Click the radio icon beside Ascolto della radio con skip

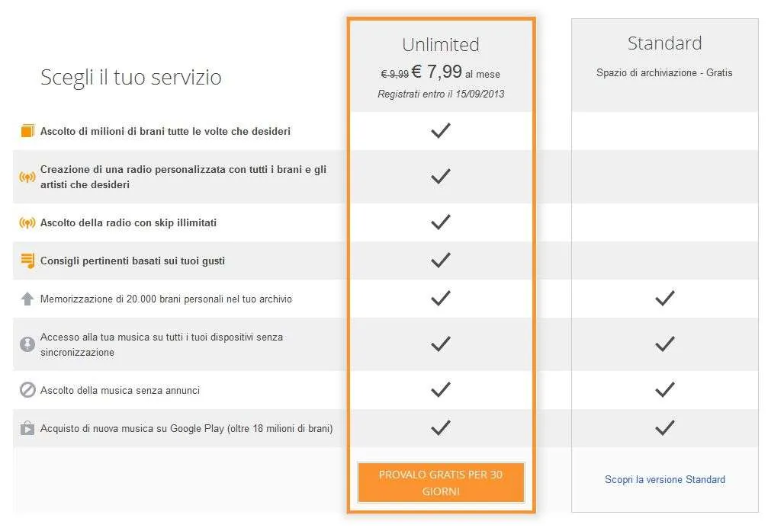click(x=27, y=222)
